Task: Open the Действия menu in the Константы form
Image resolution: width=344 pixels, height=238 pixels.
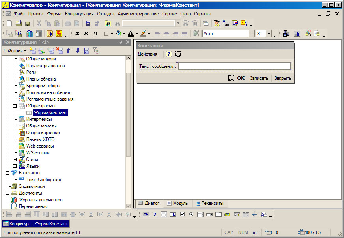Action: (149, 54)
